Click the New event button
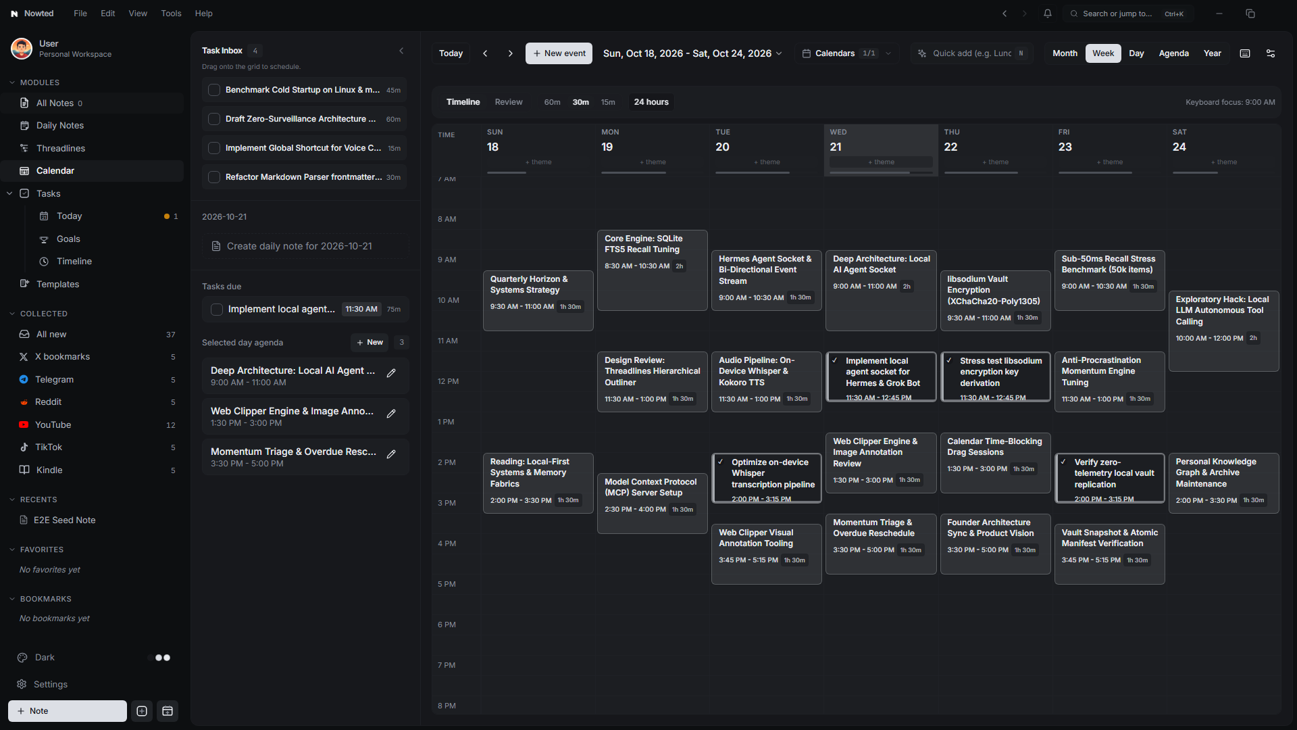Image resolution: width=1297 pixels, height=730 pixels. click(559, 53)
